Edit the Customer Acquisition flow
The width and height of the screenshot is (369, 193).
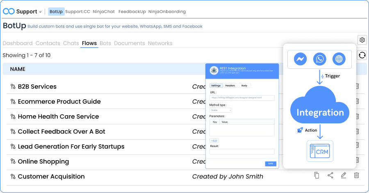[x=343, y=175]
